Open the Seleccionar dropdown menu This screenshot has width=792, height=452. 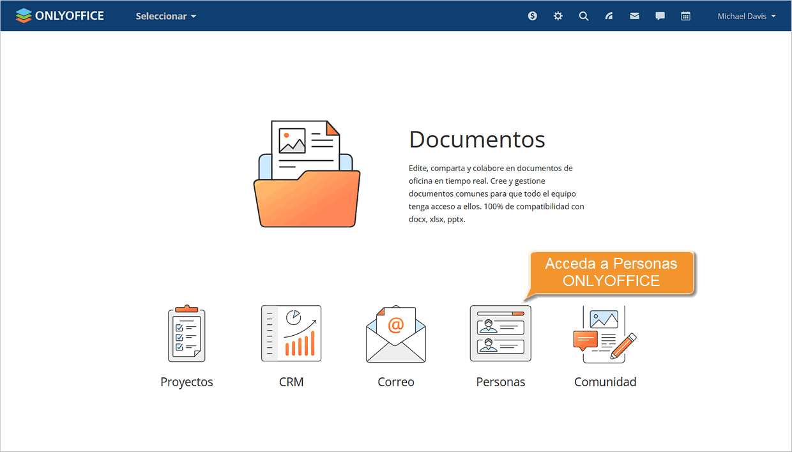click(166, 16)
